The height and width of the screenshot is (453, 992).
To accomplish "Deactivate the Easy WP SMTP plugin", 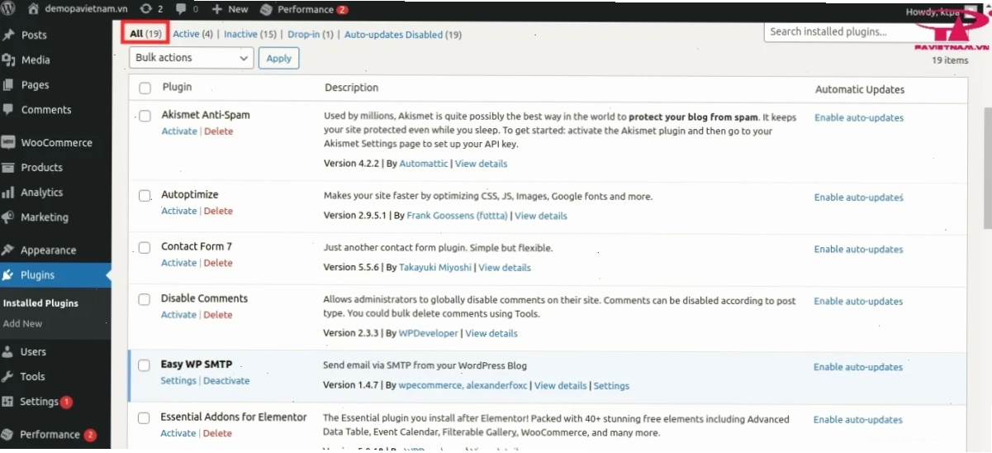I will coord(226,381).
